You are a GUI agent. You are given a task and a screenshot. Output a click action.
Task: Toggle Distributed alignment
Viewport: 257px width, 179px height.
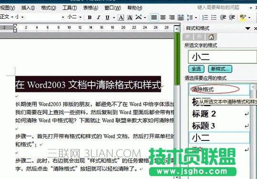(x=181, y=17)
